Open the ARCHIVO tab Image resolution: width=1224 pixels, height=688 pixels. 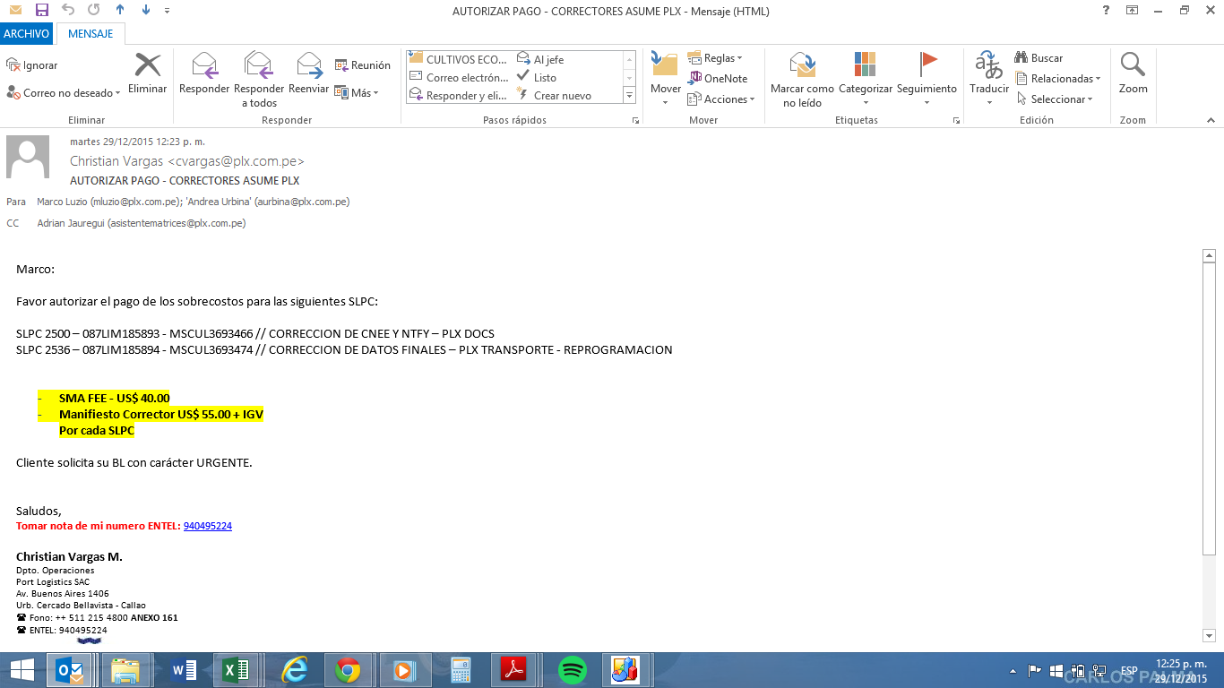pyautogui.click(x=26, y=34)
